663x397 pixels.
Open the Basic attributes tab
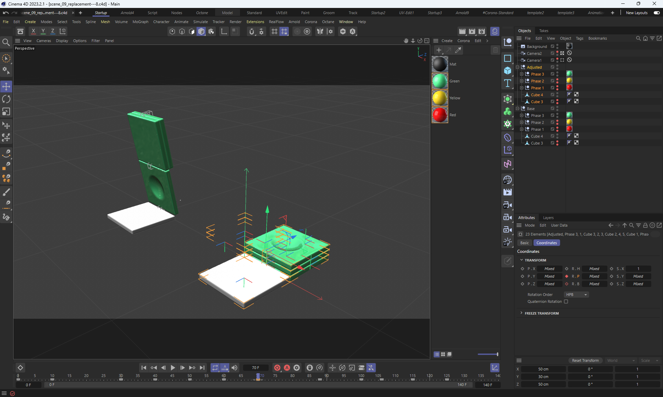525,243
